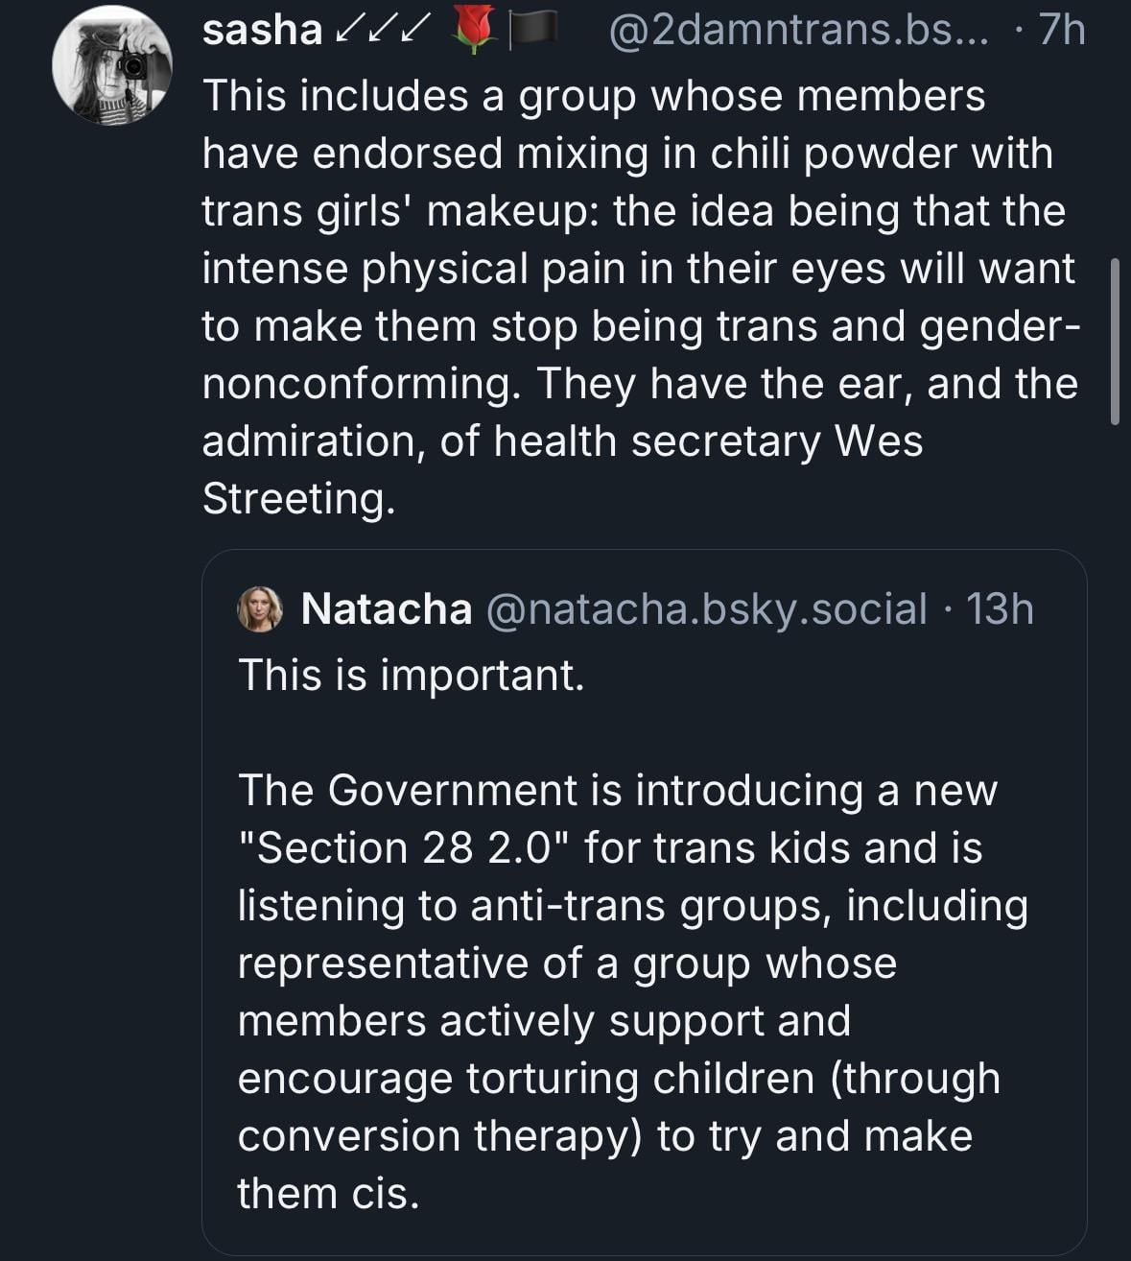
Task: Click the three arrows after sasha's name
Action: click(x=381, y=31)
